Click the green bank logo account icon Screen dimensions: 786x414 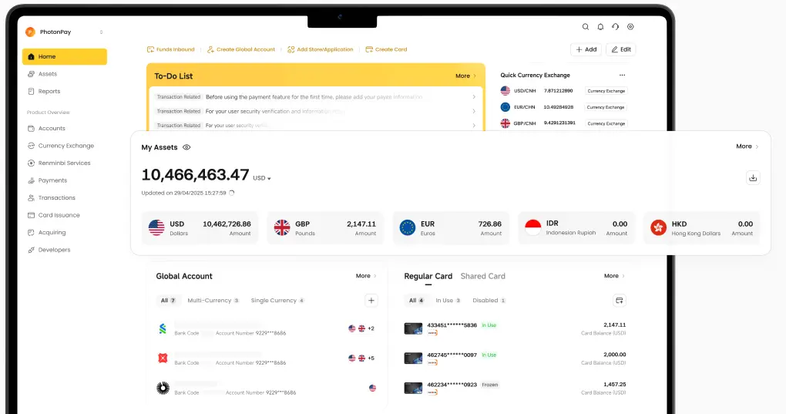(x=163, y=328)
